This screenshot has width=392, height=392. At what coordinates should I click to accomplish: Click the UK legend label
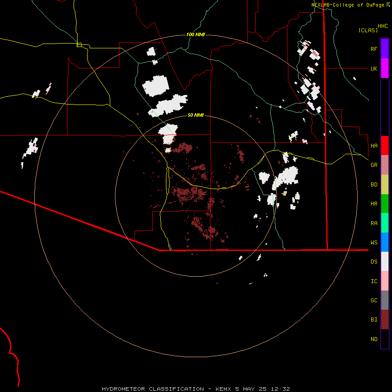tap(374, 68)
